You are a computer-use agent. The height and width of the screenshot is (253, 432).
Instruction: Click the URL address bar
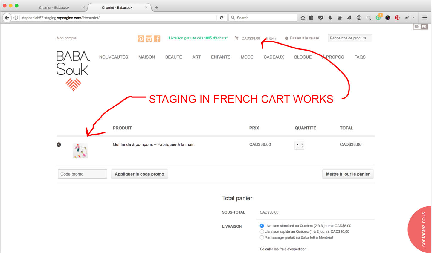pos(118,18)
